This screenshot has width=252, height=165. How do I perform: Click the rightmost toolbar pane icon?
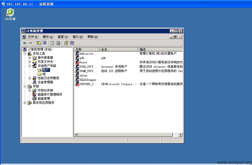click(72, 43)
